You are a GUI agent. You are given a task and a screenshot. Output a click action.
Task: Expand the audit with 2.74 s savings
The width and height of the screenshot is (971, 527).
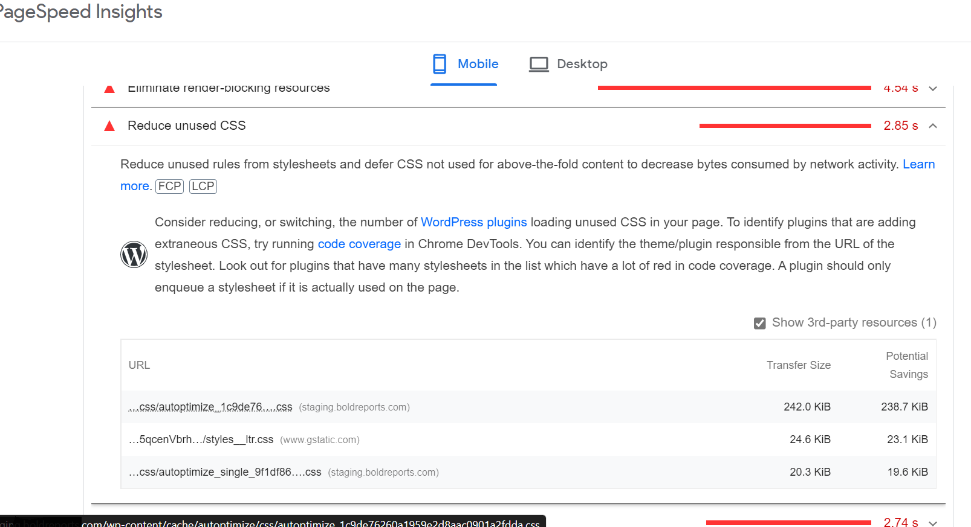pyautogui.click(x=933, y=523)
